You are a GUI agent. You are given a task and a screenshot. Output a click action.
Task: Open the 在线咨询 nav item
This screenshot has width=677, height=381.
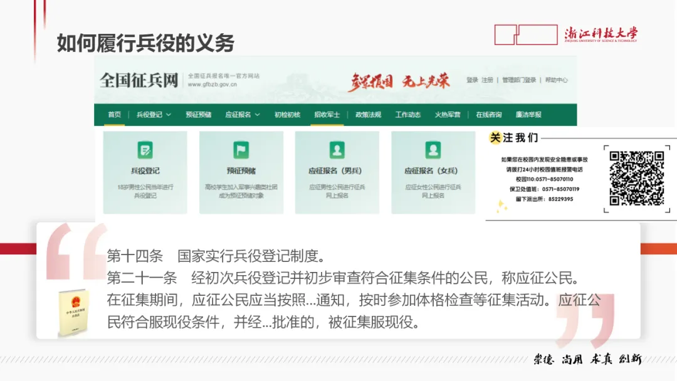489,115
